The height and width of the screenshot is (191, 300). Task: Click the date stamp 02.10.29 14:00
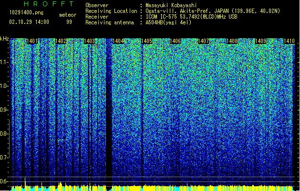29,22
